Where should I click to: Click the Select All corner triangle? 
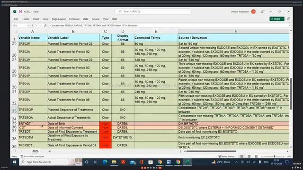16,32
